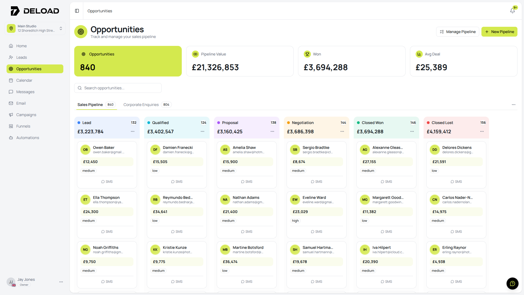Click the SMS icon on Sergio Bradtke card
Viewport: 524px width, 295px height.
click(312, 182)
